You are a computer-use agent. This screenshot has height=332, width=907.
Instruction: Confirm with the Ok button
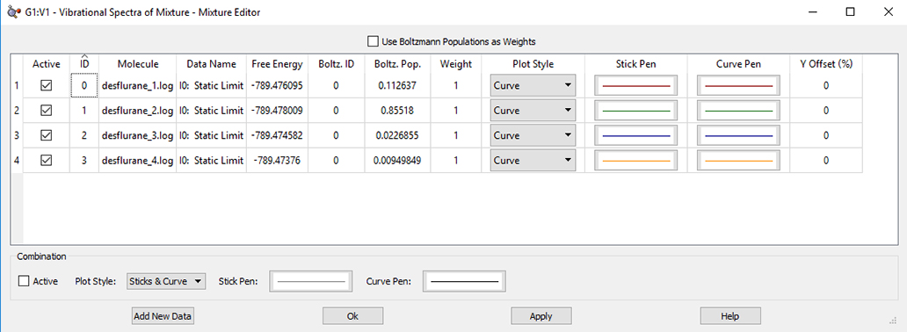[352, 316]
